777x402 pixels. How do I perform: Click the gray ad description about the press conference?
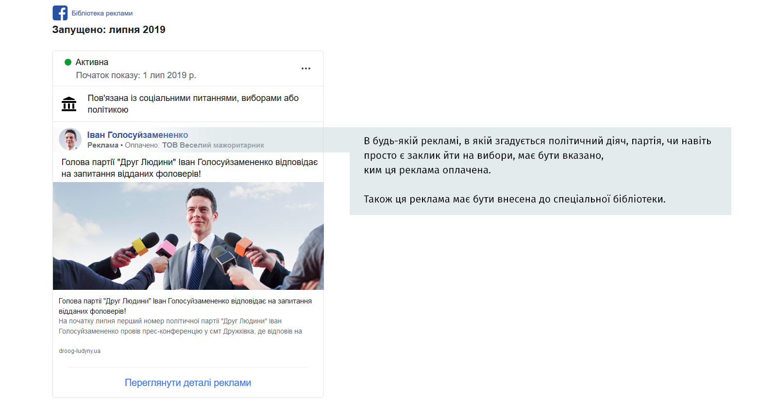[180, 326]
